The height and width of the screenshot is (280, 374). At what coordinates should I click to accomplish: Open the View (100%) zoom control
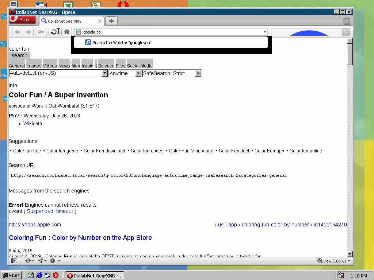pyautogui.click(x=334, y=261)
